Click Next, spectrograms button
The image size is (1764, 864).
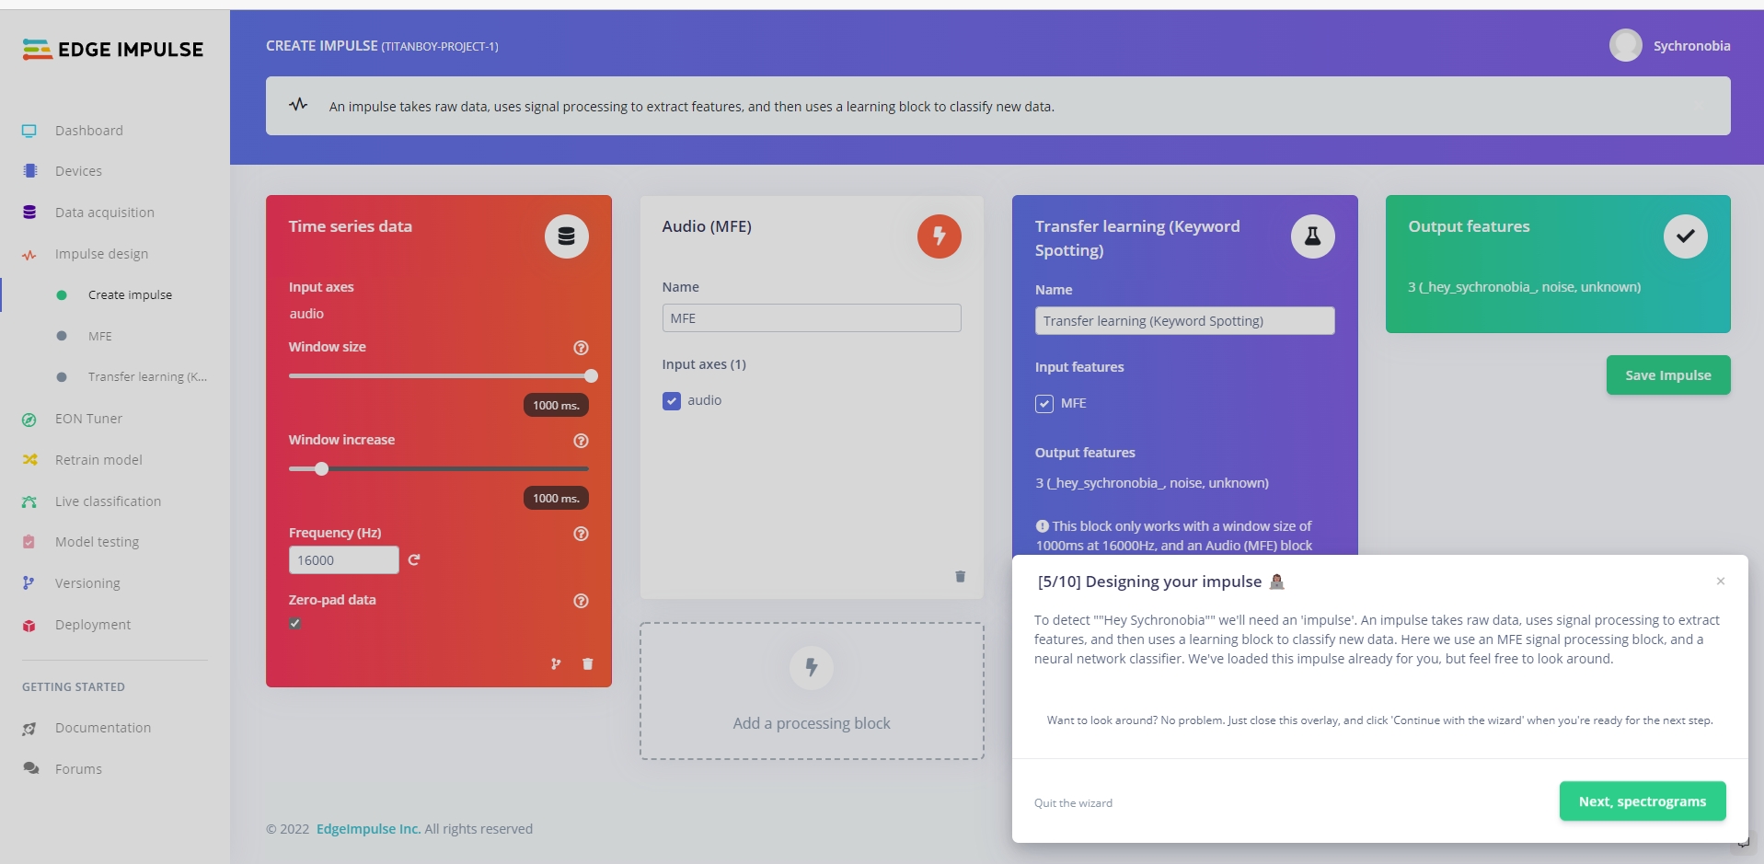coord(1642,801)
